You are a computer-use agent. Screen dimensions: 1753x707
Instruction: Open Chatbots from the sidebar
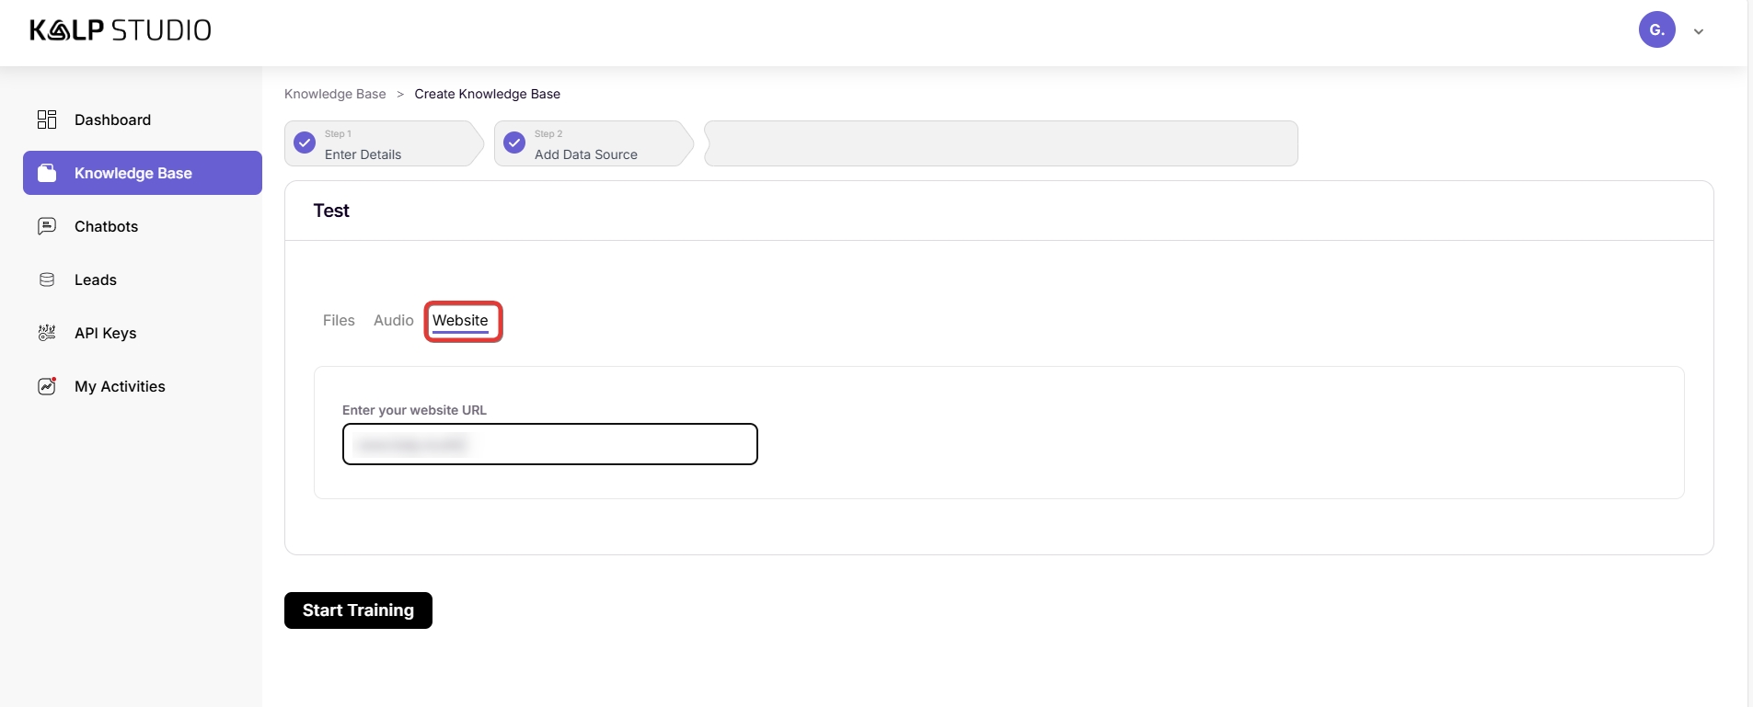pyautogui.click(x=106, y=226)
